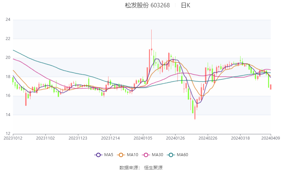Click the 20240105 x-axis date label

(x=143, y=138)
